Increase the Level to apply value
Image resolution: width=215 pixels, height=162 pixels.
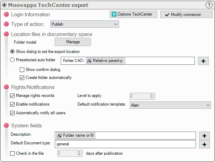(152, 94)
